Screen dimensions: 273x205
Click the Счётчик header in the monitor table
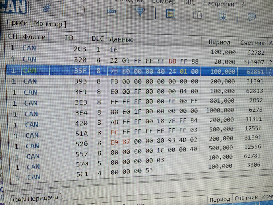253,43
